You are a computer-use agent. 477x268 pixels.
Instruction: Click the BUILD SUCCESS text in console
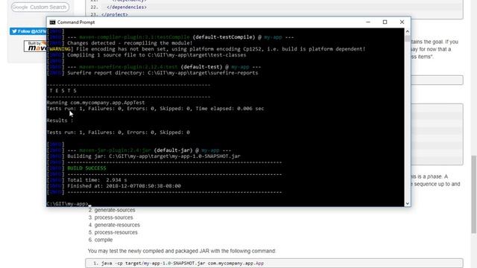click(x=86, y=168)
